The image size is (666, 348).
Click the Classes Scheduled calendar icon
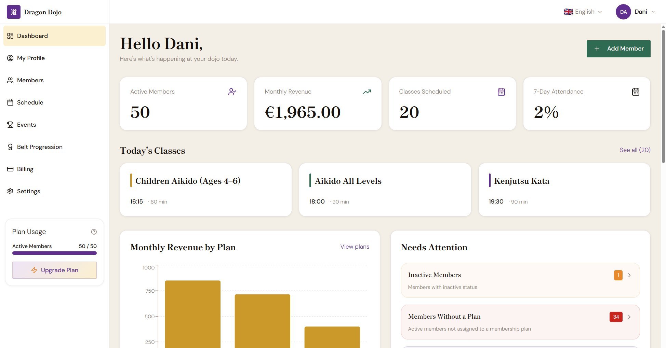click(501, 92)
